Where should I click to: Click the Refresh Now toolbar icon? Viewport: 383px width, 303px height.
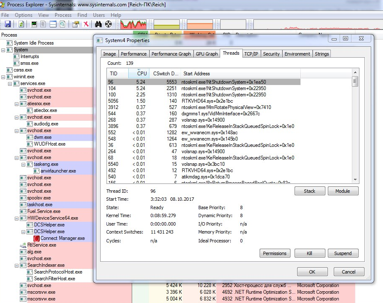tap(21, 24)
